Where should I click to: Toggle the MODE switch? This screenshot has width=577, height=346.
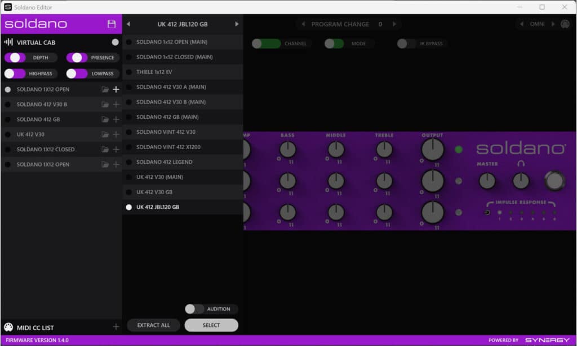click(334, 44)
